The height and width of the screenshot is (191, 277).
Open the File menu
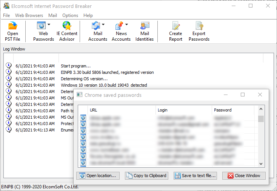[6, 15]
